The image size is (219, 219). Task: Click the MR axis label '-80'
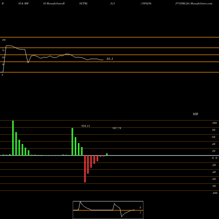point(214,186)
